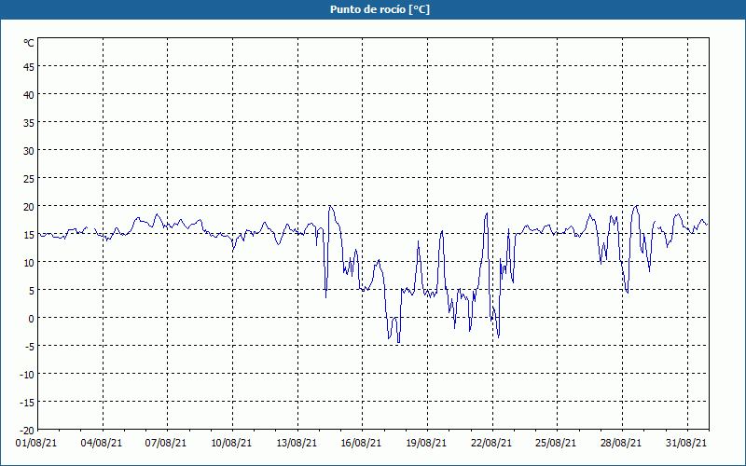Click the 04/08/21 date label
Screen dimensions: 746x466
pyautogui.click(x=102, y=444)
